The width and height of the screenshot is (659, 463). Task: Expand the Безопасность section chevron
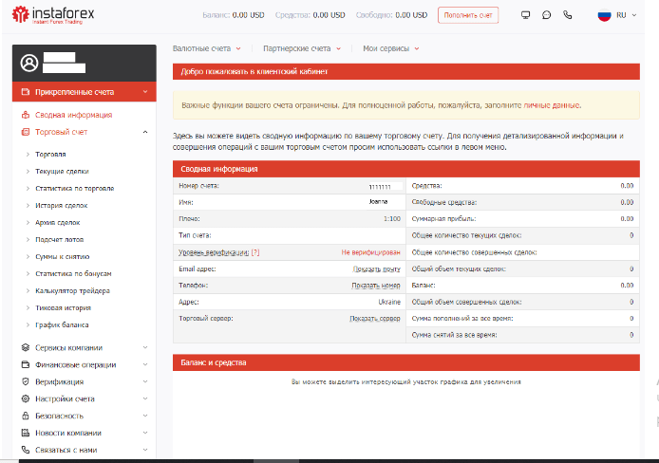(145, 416)
